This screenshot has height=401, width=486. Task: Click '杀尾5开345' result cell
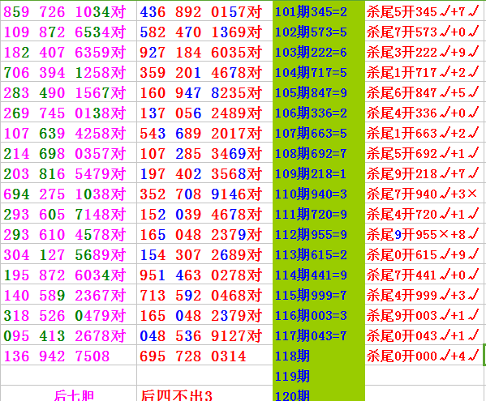click(x=425, y=12)
